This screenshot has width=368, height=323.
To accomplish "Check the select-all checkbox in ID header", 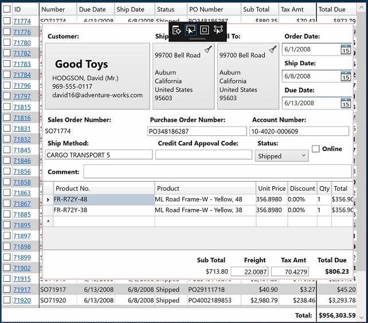I will tap(7, 9).
